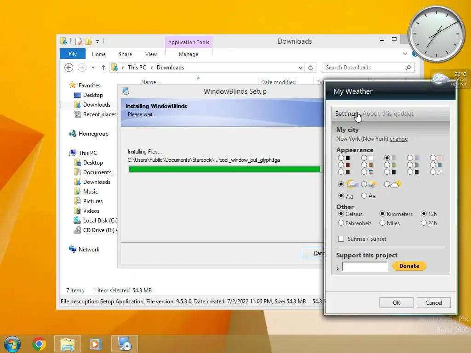Screen dimensions: 471x353
Task: Open the File menu in Explorer
Action: [x=73, y=54]
